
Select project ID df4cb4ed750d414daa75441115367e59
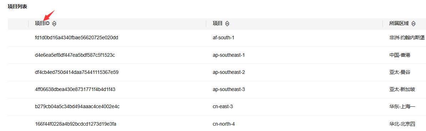tap(77, 72)
